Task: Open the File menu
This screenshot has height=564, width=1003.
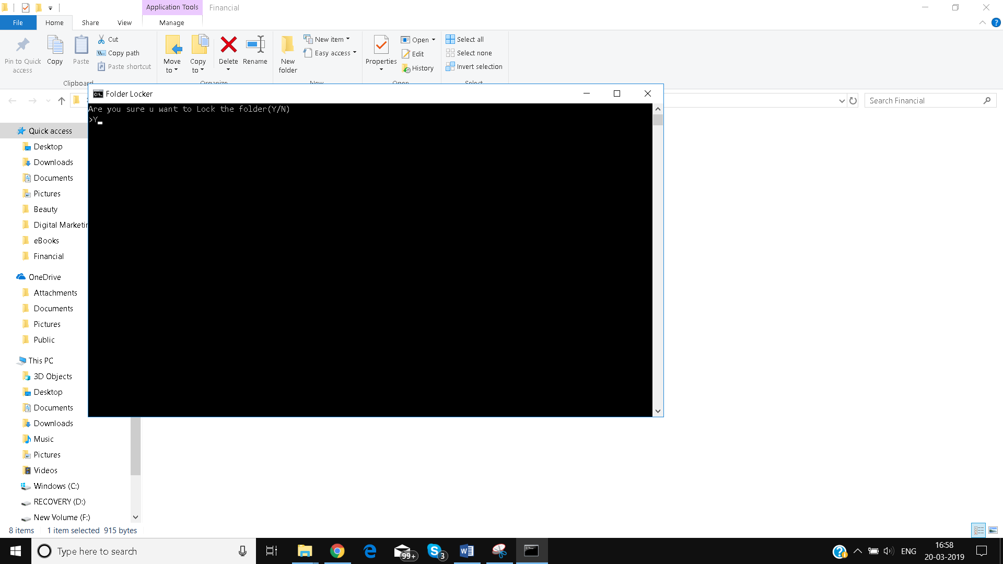Action: pyautogui.click(x=18, y=22)
